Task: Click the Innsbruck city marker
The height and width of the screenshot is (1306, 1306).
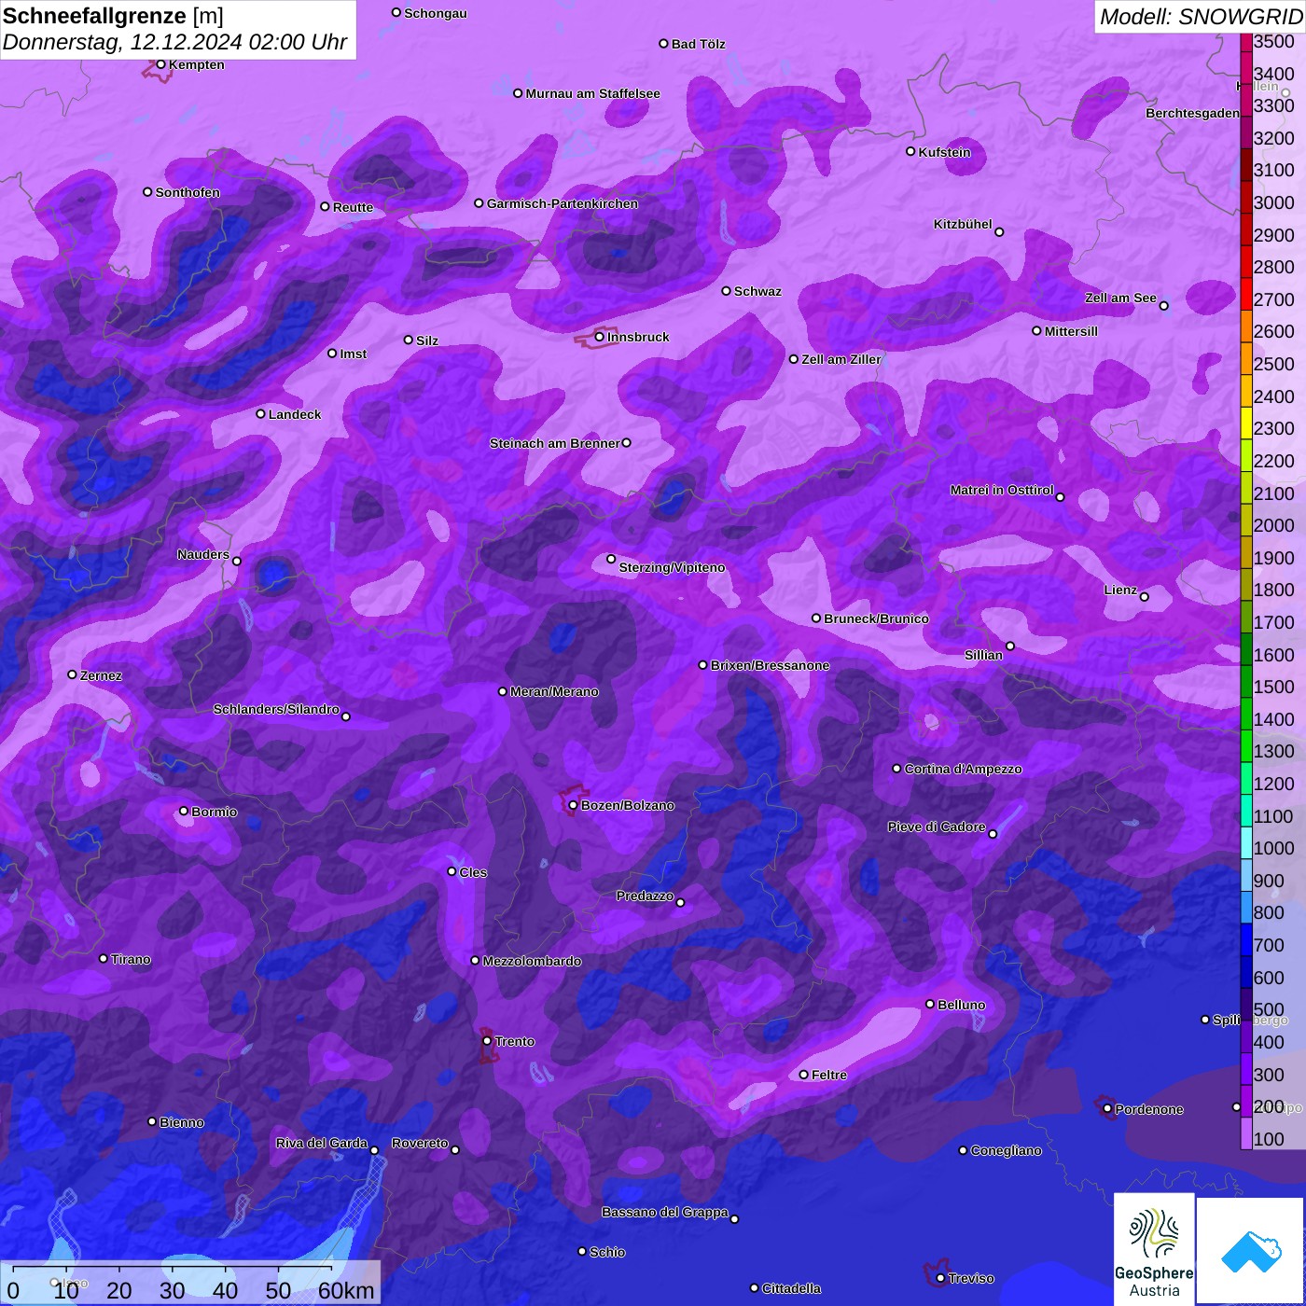Action: tap(600, 337)
